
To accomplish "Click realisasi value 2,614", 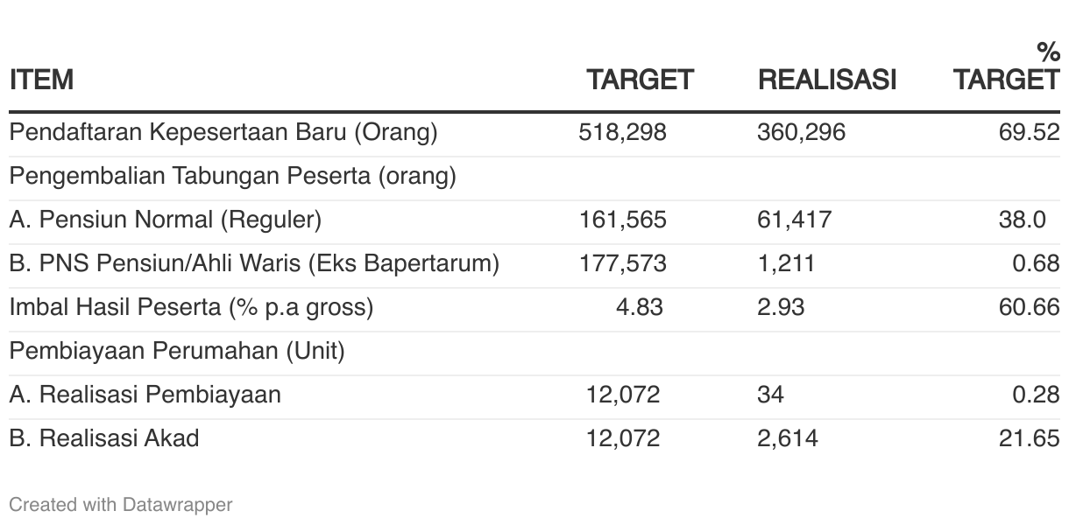I will [788, 438].
